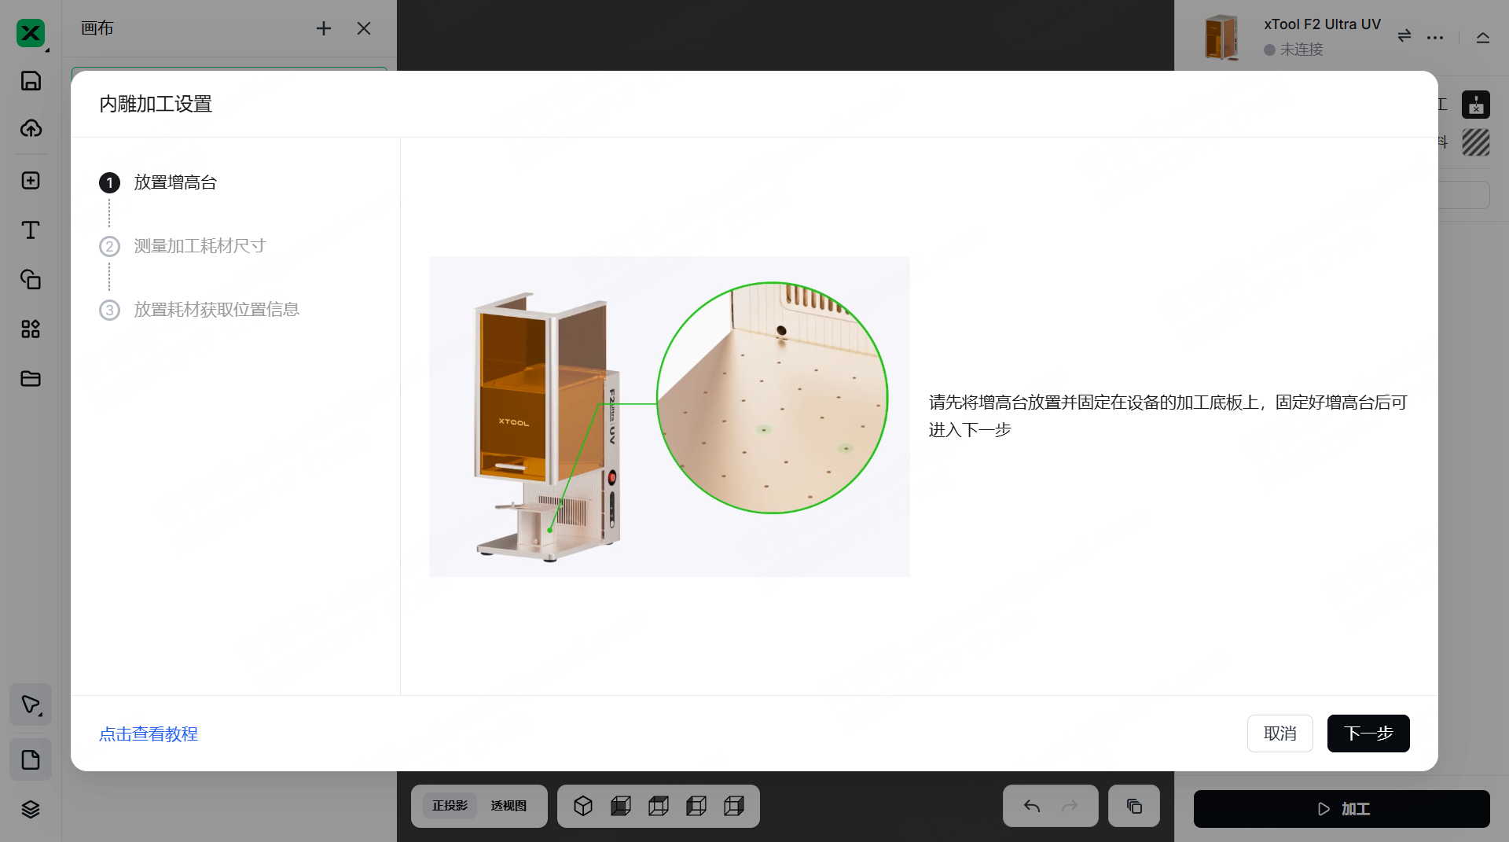Open the device more options menu

pos(1435,37)
